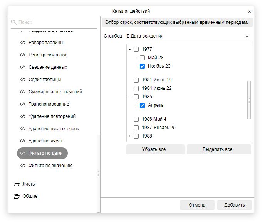The image size is (262, 222).
Task: Click the code icon beside Фильтр по значению
Action: (x=23, y=166)
